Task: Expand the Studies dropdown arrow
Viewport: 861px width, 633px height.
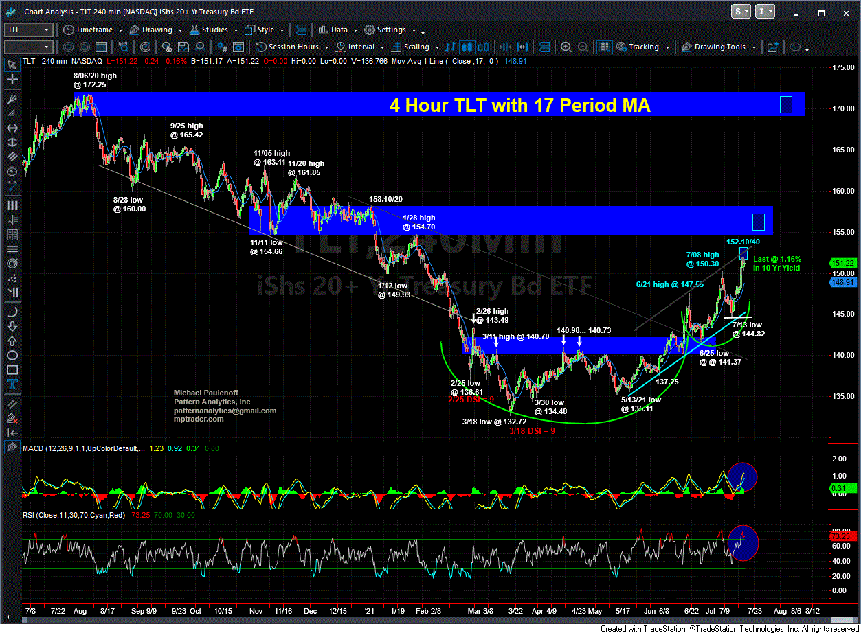Action: (236, 30)
